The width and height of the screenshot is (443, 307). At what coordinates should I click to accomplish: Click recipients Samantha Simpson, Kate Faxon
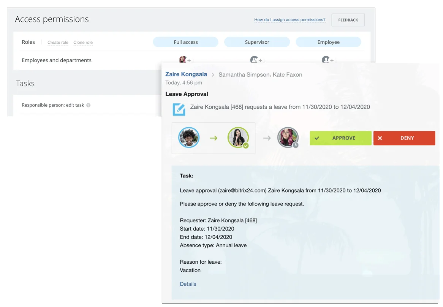click(x=260, y=74)
